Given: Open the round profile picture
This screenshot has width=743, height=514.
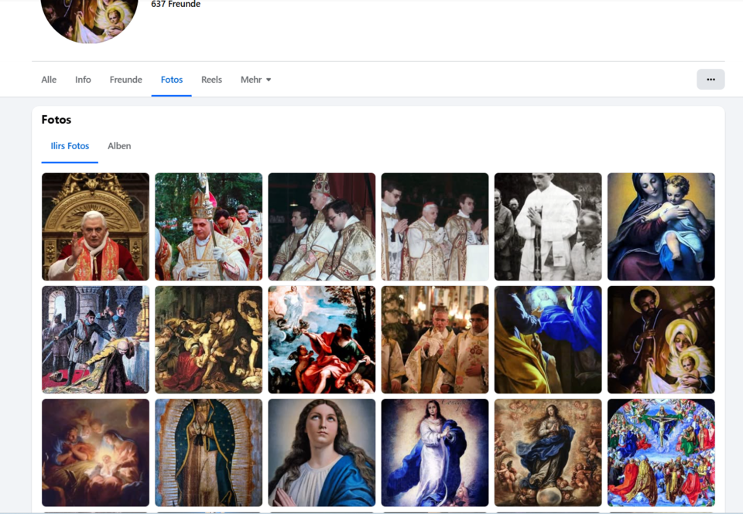Looking at the screenshot, I should coord(89,15).
